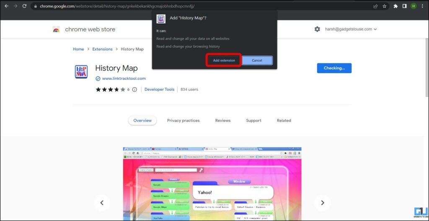
Task: Click 'Read and change all your data' text
Action: click(x=193, y=39)
